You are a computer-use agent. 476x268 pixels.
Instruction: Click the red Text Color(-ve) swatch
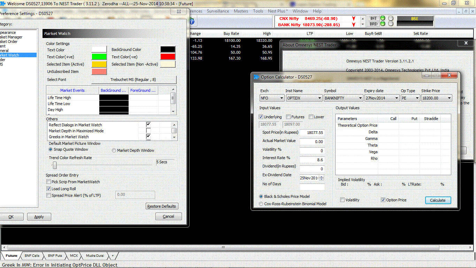tap(168, 57)
